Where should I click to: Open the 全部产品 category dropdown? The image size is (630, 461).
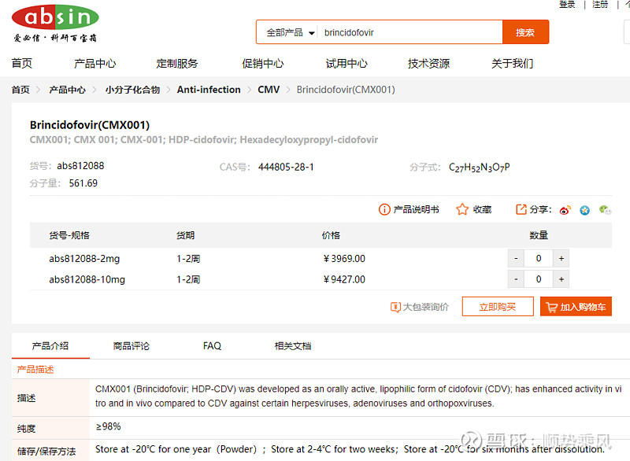pyautogui.click(x=287, y=32)
